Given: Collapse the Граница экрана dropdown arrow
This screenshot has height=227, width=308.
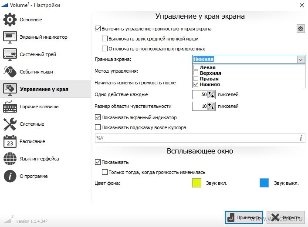Looking at the screenshot, I should point(301,60).
